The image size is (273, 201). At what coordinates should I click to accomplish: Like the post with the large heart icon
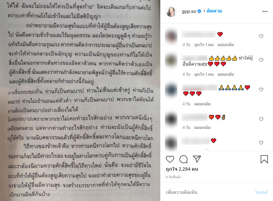(170, 159)
